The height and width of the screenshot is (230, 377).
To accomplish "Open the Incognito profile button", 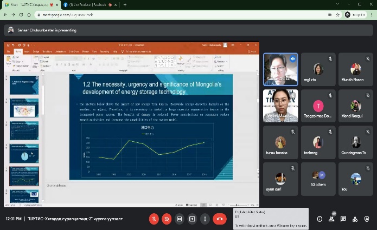I will tap(355, 15).
